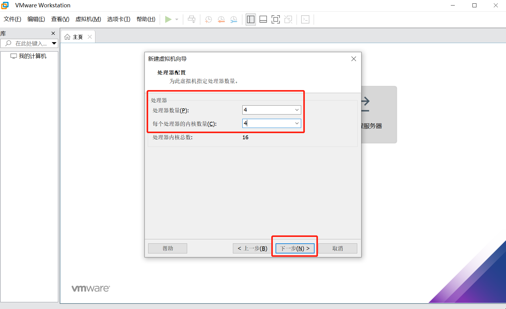Image resolution: width=506 pixels, height=309 pixels.
Task: Minimize the VMware Workstation window
Action: (x=453, y=5)
